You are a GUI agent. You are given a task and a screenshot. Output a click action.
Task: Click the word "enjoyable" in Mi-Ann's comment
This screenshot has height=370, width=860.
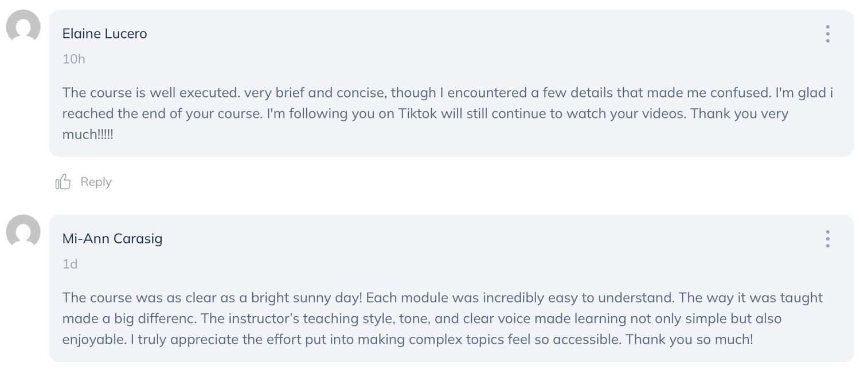coord(93,339)
